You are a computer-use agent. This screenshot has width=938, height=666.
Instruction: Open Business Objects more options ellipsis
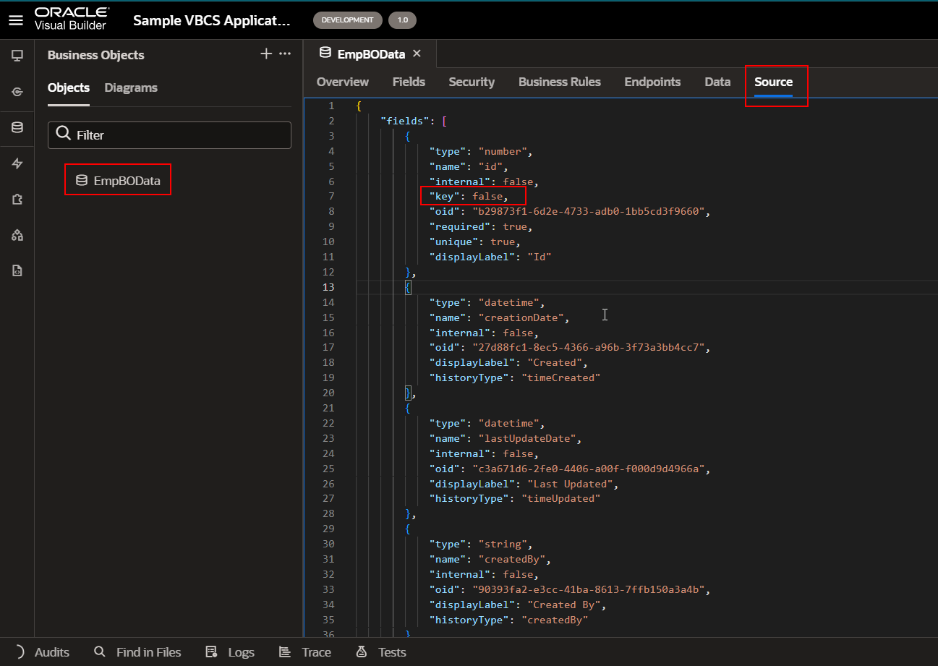coord(285,54)
